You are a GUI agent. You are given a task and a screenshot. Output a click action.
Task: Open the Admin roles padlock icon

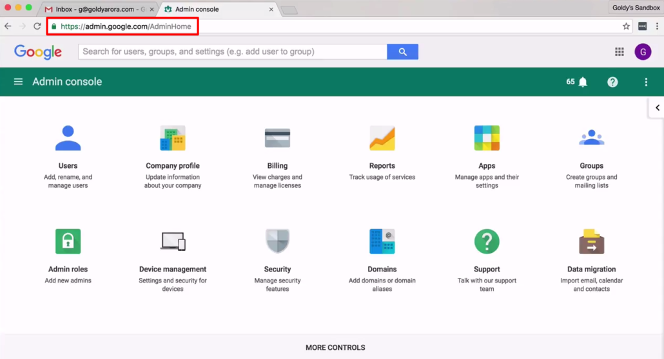point(68,241)
